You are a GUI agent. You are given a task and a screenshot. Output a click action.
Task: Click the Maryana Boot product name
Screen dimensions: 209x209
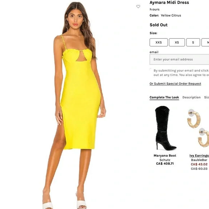(165, 156)
